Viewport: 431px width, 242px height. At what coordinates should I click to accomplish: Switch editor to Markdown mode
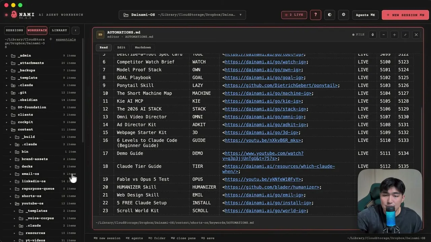coord(143,47)
